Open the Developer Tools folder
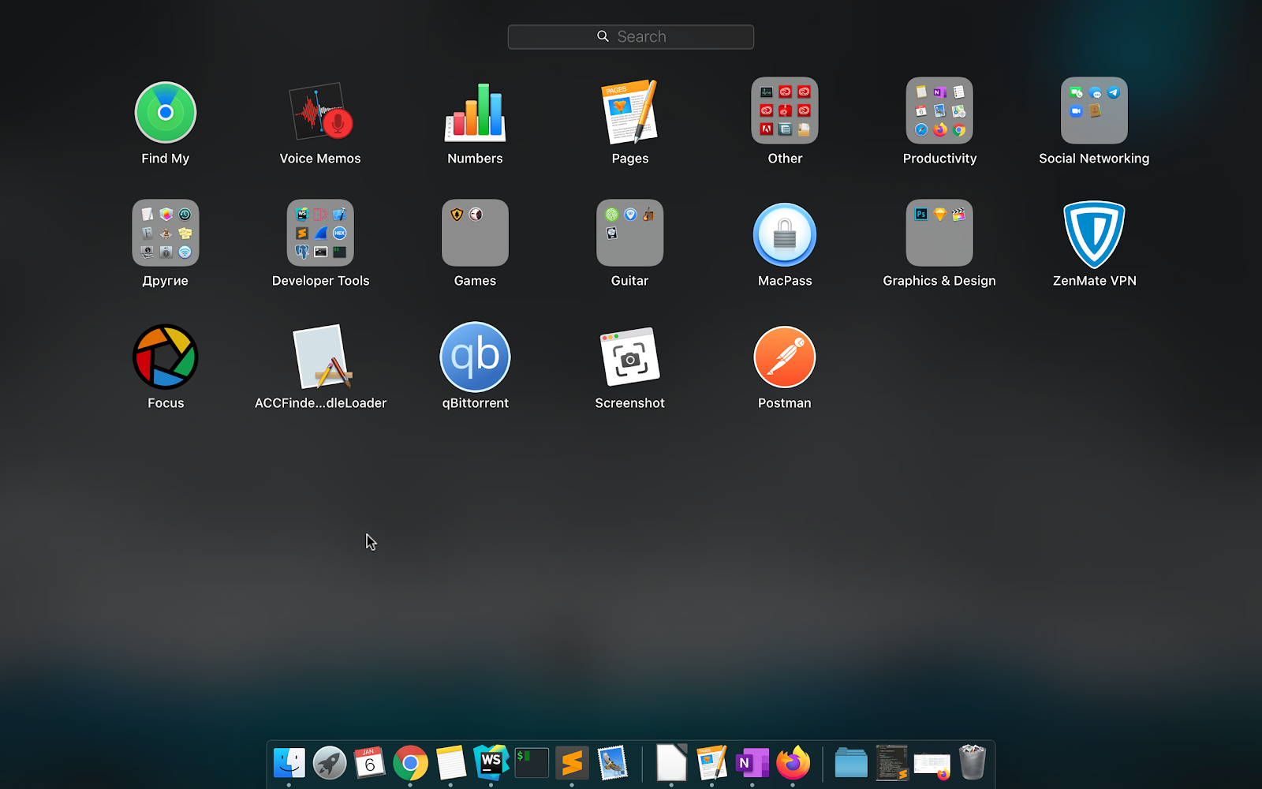Screen dimensions: 1262x789 coord(320,233)
